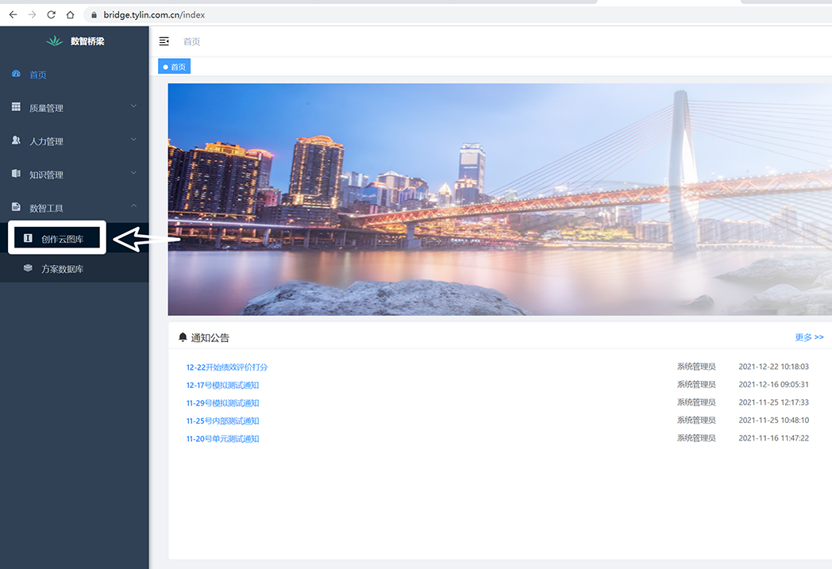
Task: Click the 数智工具 sidebar menu label
Action: point(46,209)
